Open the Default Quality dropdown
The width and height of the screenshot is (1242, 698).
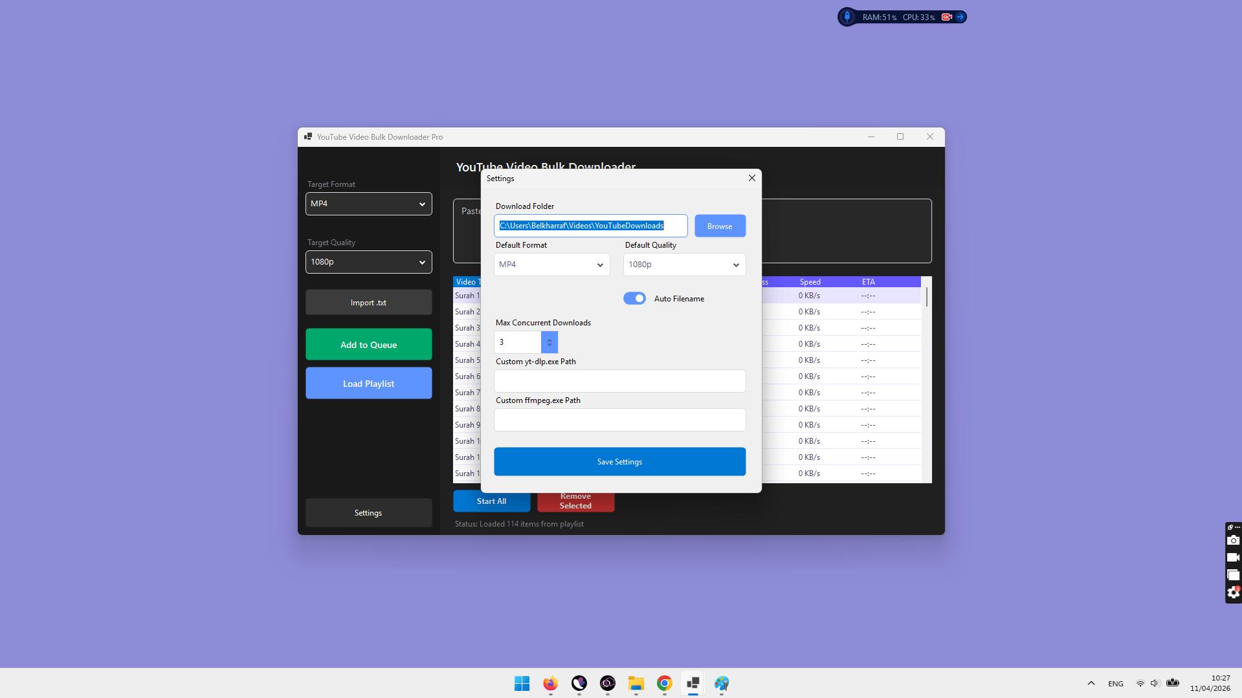pyautogui.click(x=684, y=265)
